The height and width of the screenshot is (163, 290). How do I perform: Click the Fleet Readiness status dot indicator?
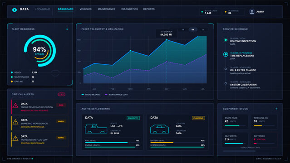[67, 29]
